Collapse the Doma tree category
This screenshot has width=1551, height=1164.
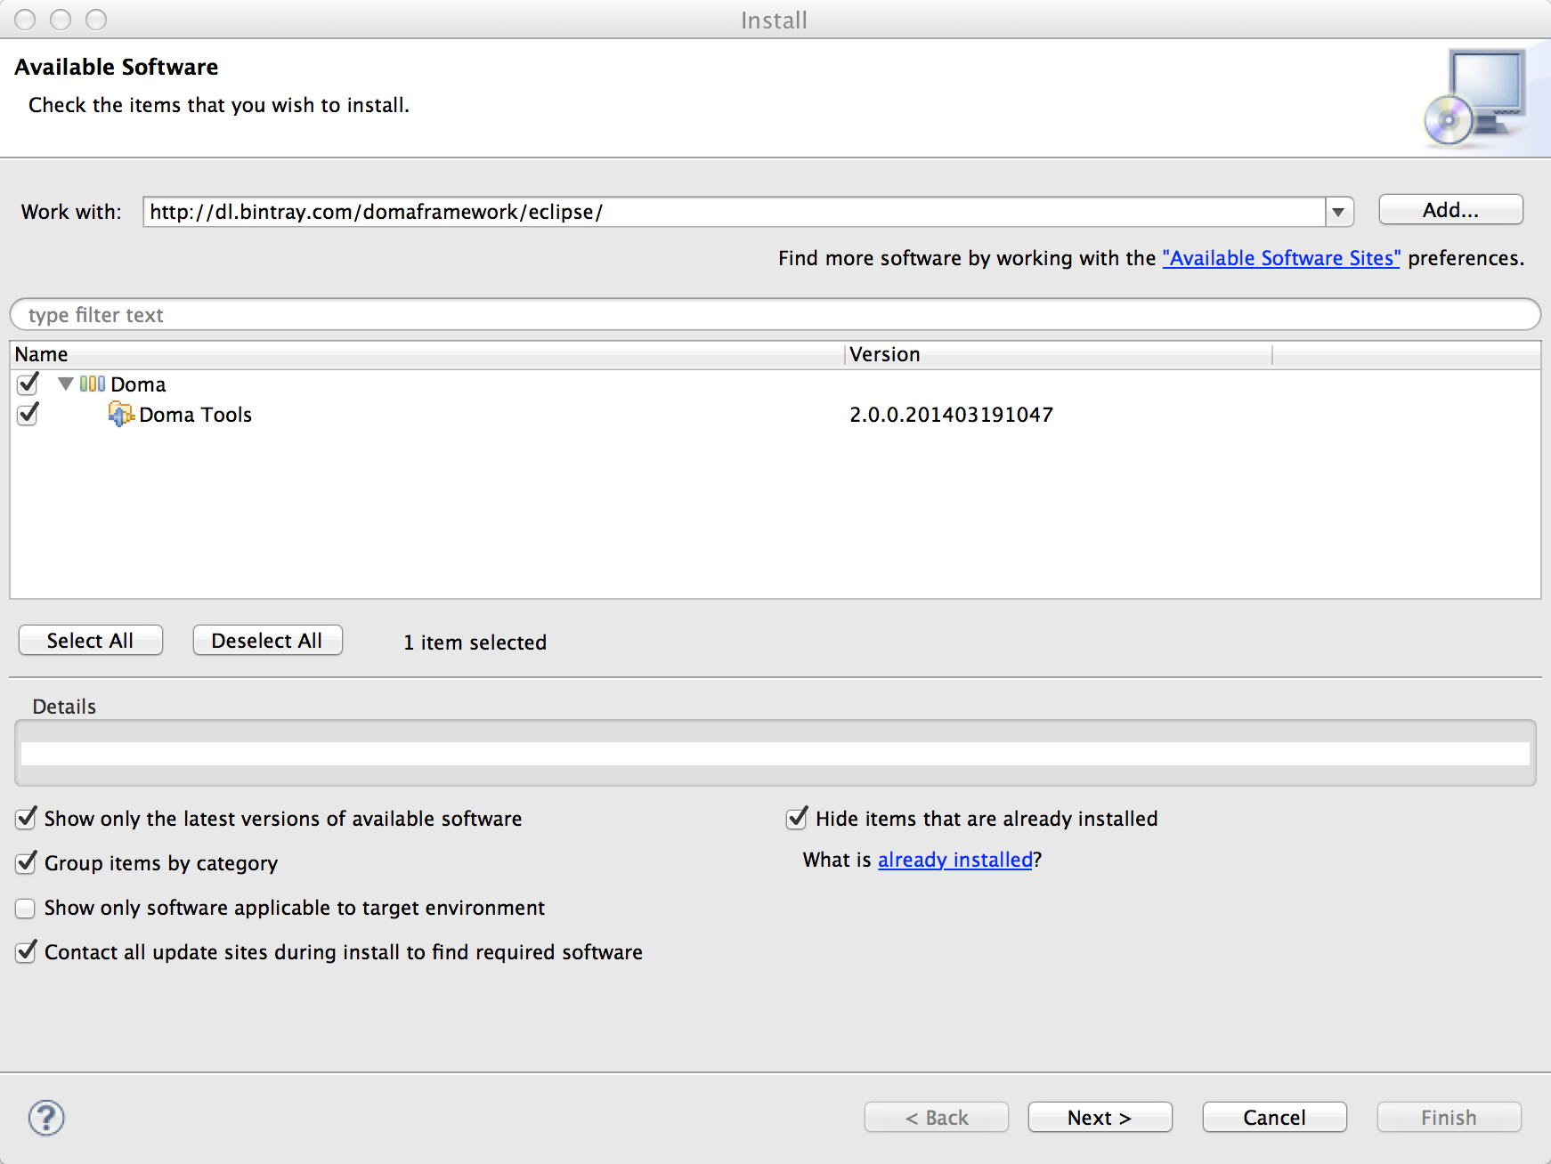[x=65, y=384]
